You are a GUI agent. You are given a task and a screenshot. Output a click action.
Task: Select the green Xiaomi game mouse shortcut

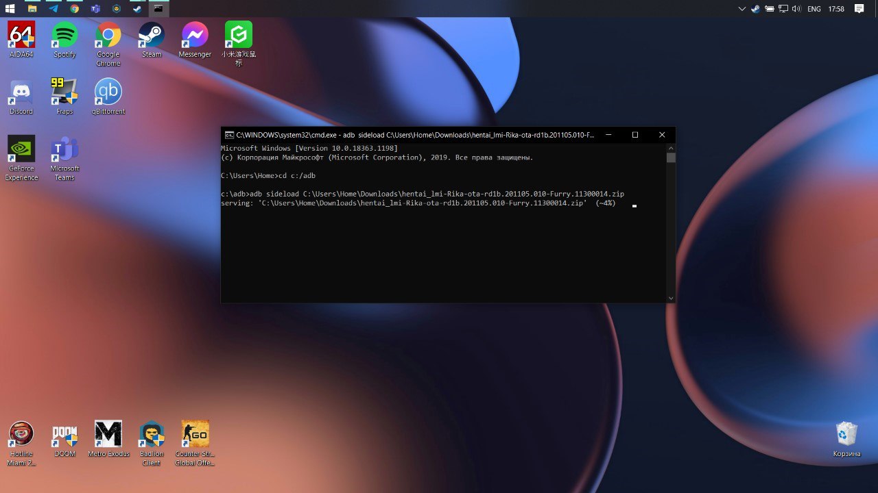(x=239, y=44)
